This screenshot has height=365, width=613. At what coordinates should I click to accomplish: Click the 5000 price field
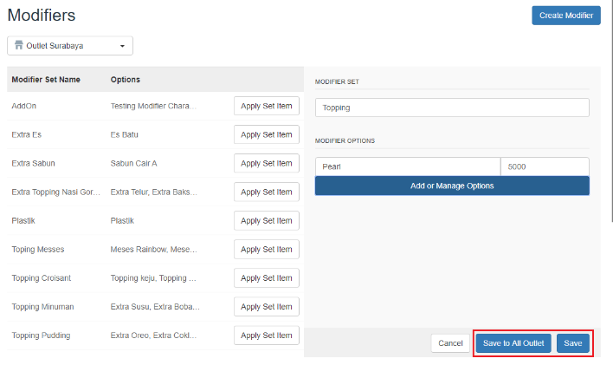[x=545, y=166]
